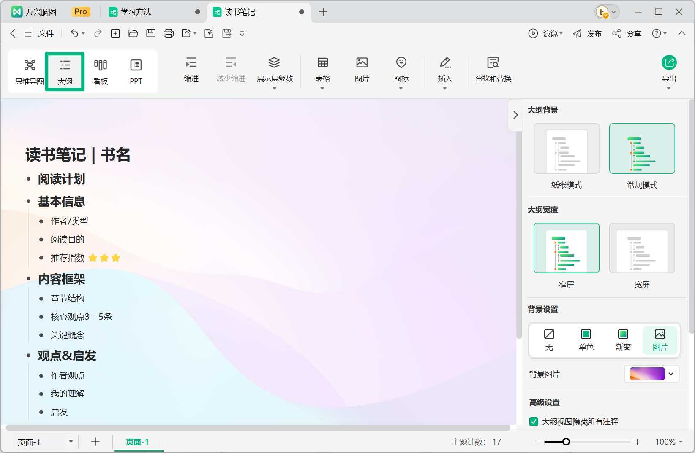Select the 观点&启发 outline heading
This screenshot has width=695, height=453.
67,356
